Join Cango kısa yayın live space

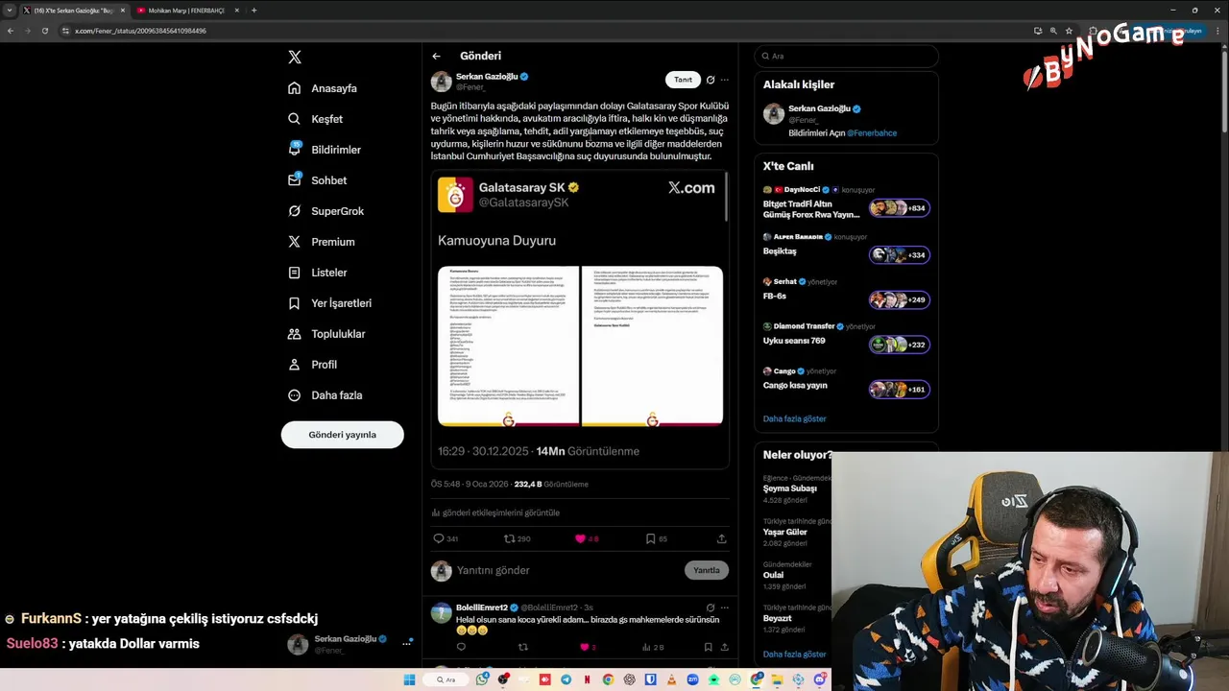pos(900,390)
